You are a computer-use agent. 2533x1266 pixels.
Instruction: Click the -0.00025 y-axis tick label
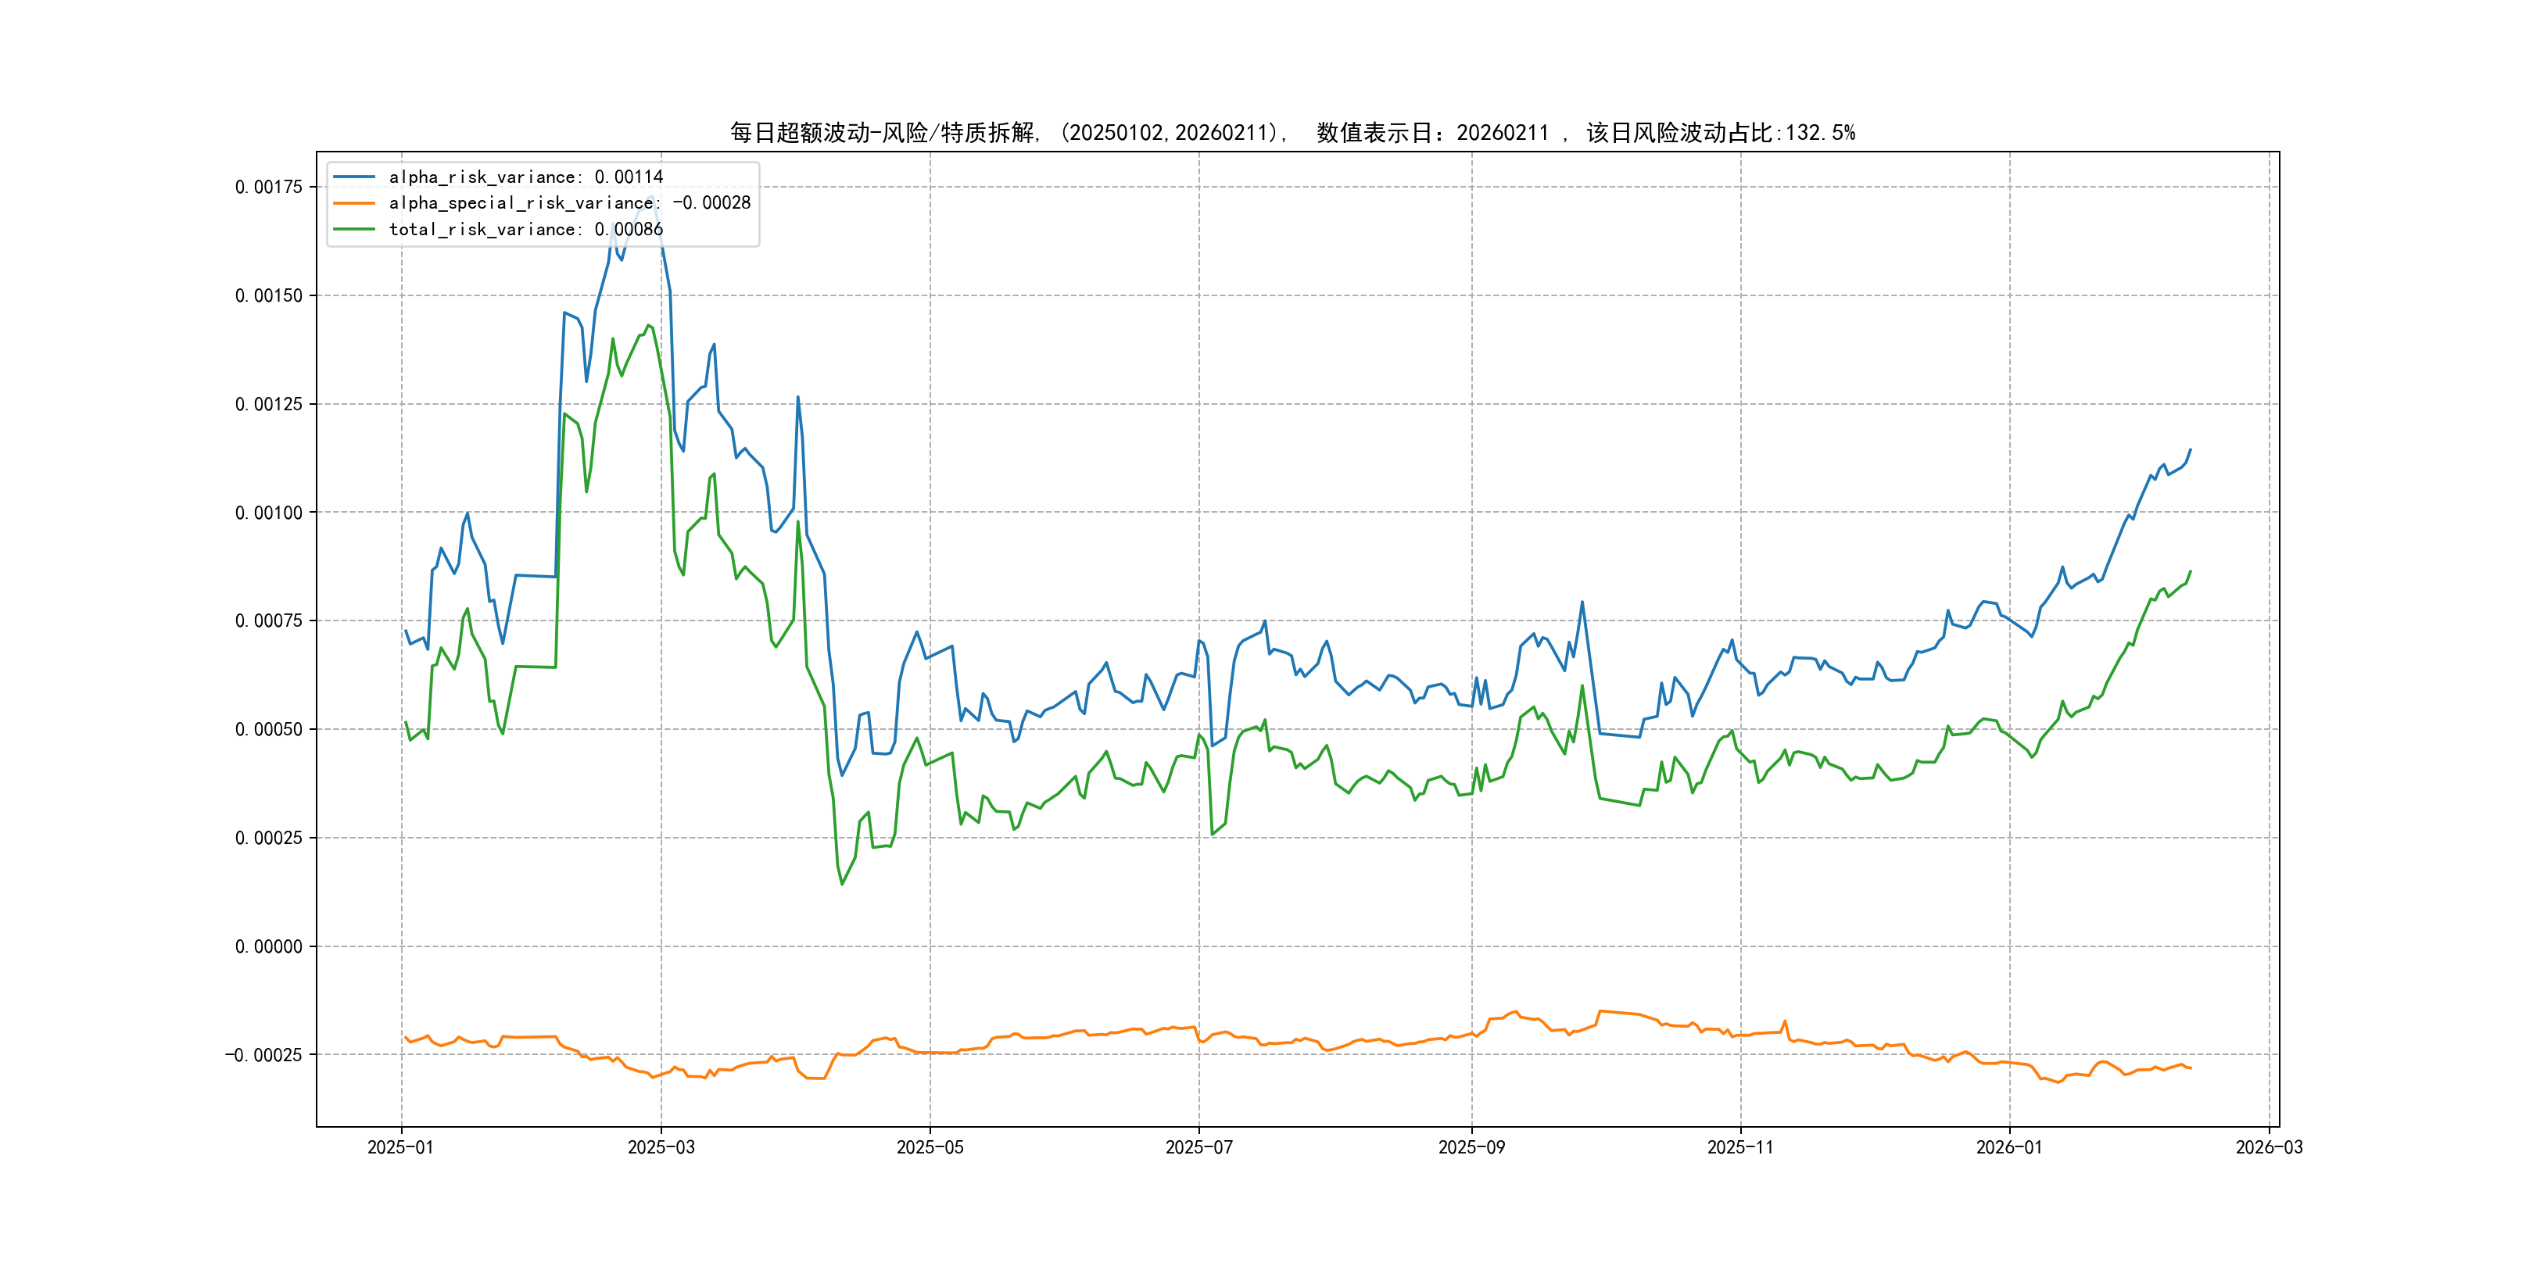point(263,1055)
